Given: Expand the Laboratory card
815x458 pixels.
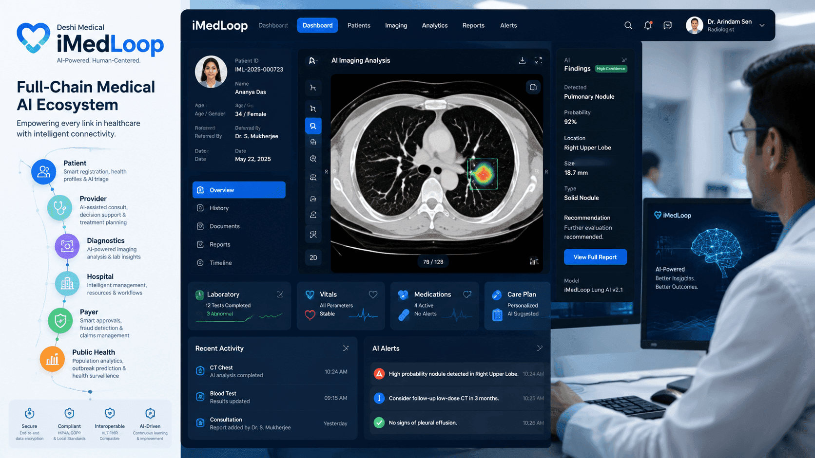Looking at the screenshot, I should (280, 294).
